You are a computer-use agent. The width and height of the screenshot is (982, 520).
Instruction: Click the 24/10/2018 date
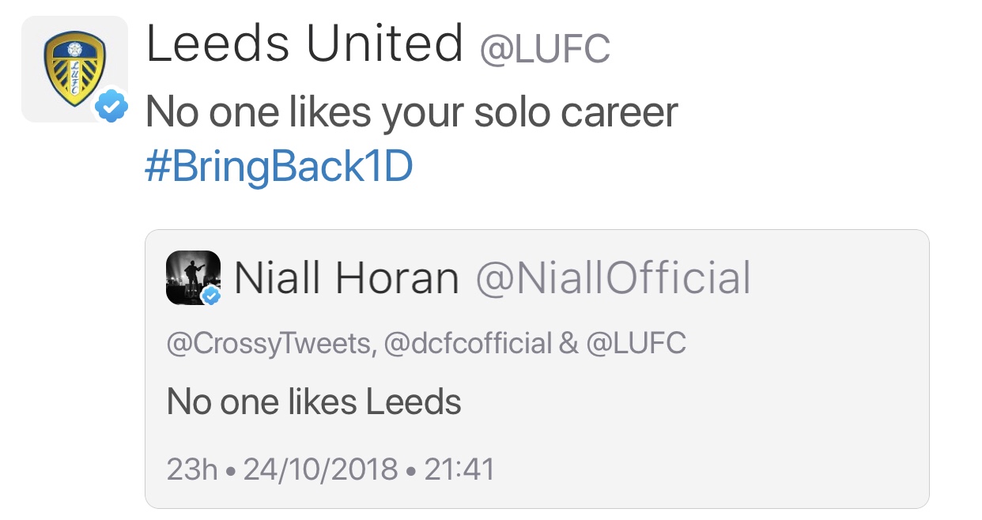320,469
